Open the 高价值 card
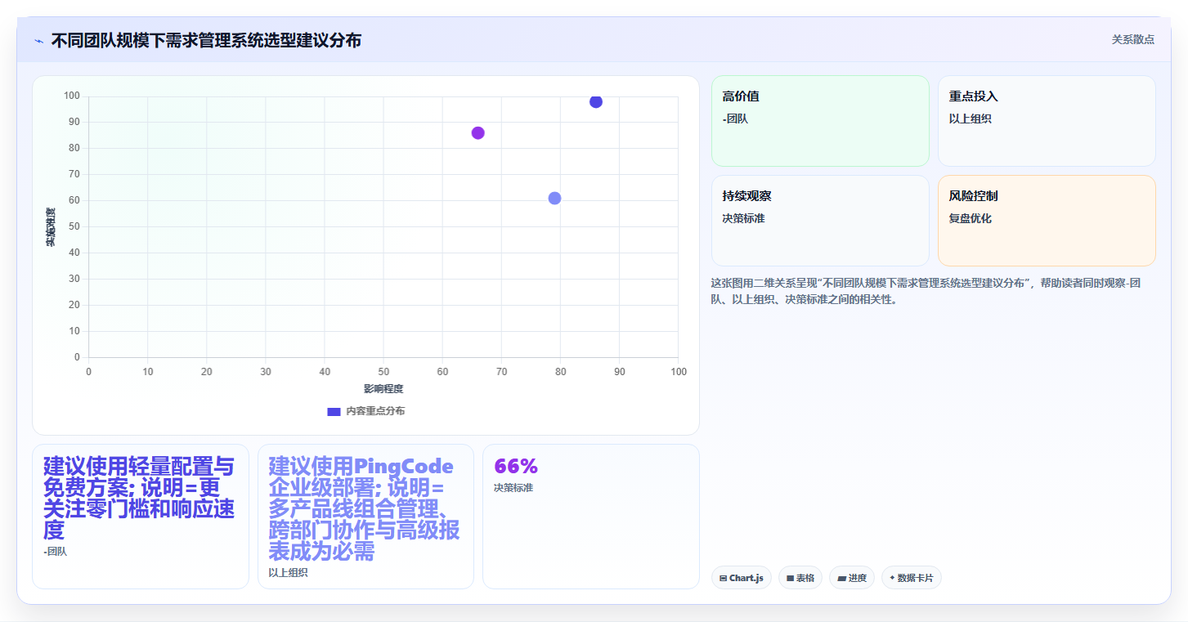Image resolution: width=1188 pixels, height=622 pixels. (820, 121)
